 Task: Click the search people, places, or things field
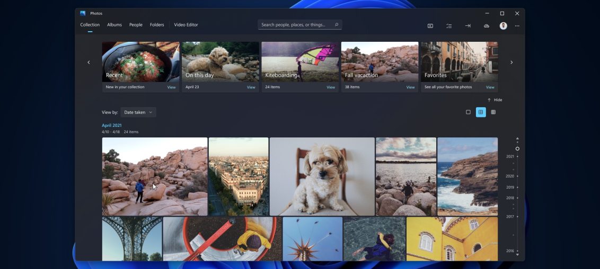pyautogui.click(x=299, y=25)
